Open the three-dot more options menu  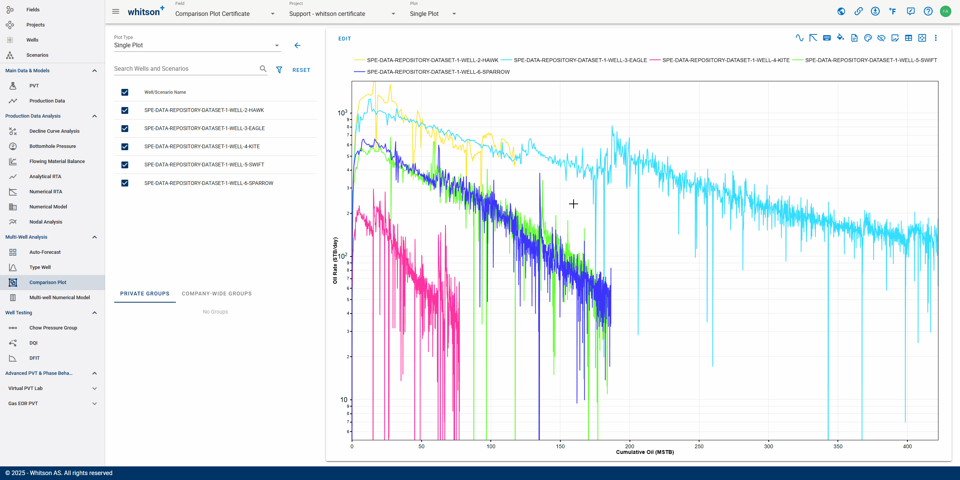click(936, 38)
